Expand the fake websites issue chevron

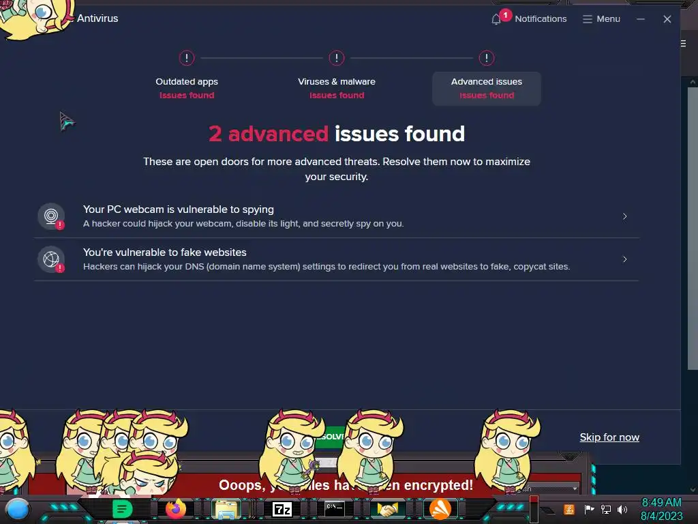click(x=624, y=259)
